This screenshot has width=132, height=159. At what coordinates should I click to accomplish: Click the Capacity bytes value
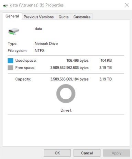tap(69, 79)
